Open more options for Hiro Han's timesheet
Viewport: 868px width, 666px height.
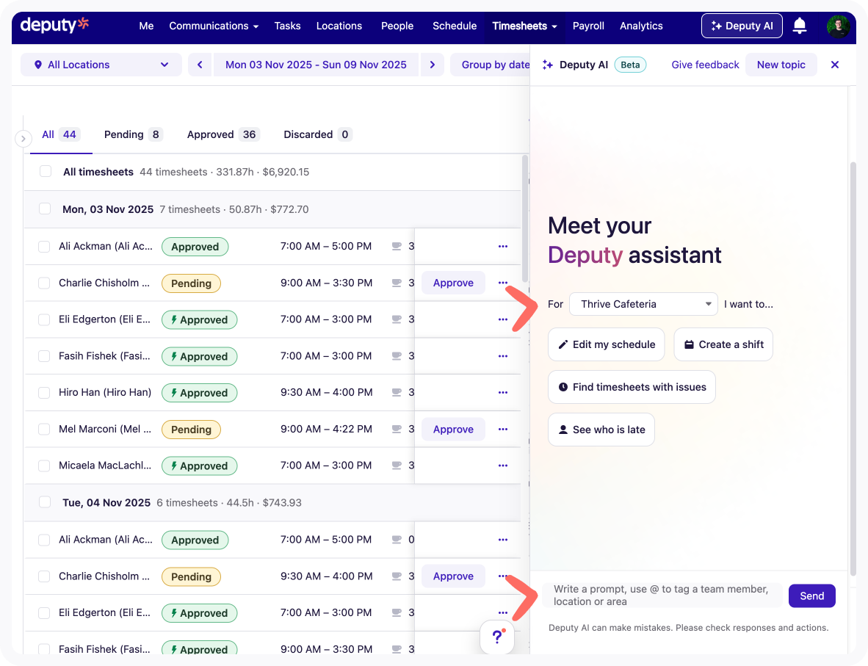(503, 393)
